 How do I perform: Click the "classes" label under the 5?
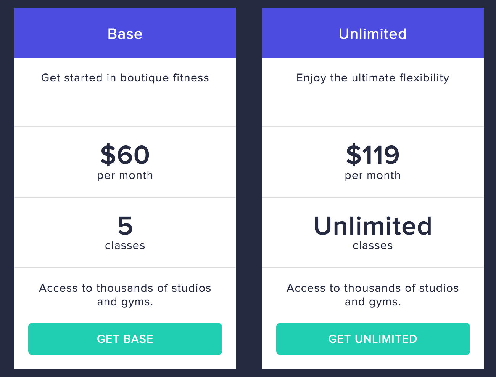click(125, 246)
